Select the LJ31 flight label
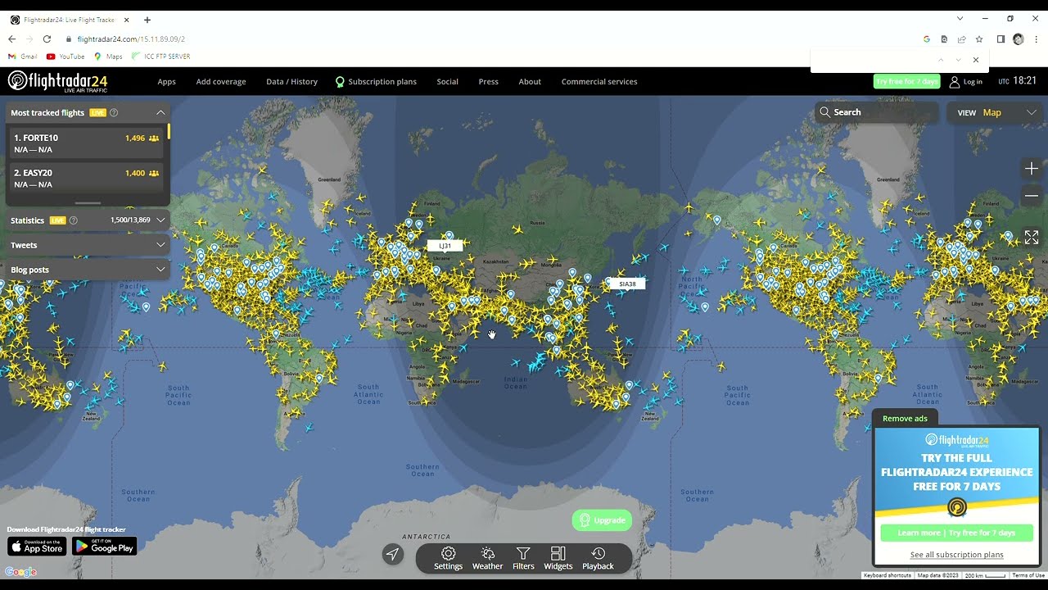 [x=445, y=246]
